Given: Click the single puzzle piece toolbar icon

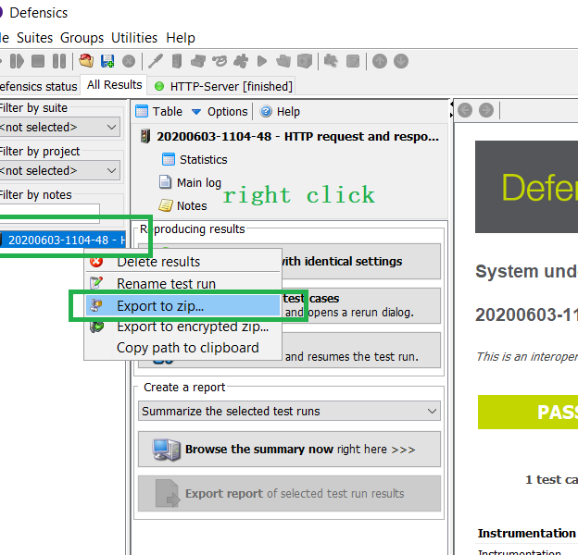Looking at the screenshot, I should click(x=241, y=61).
